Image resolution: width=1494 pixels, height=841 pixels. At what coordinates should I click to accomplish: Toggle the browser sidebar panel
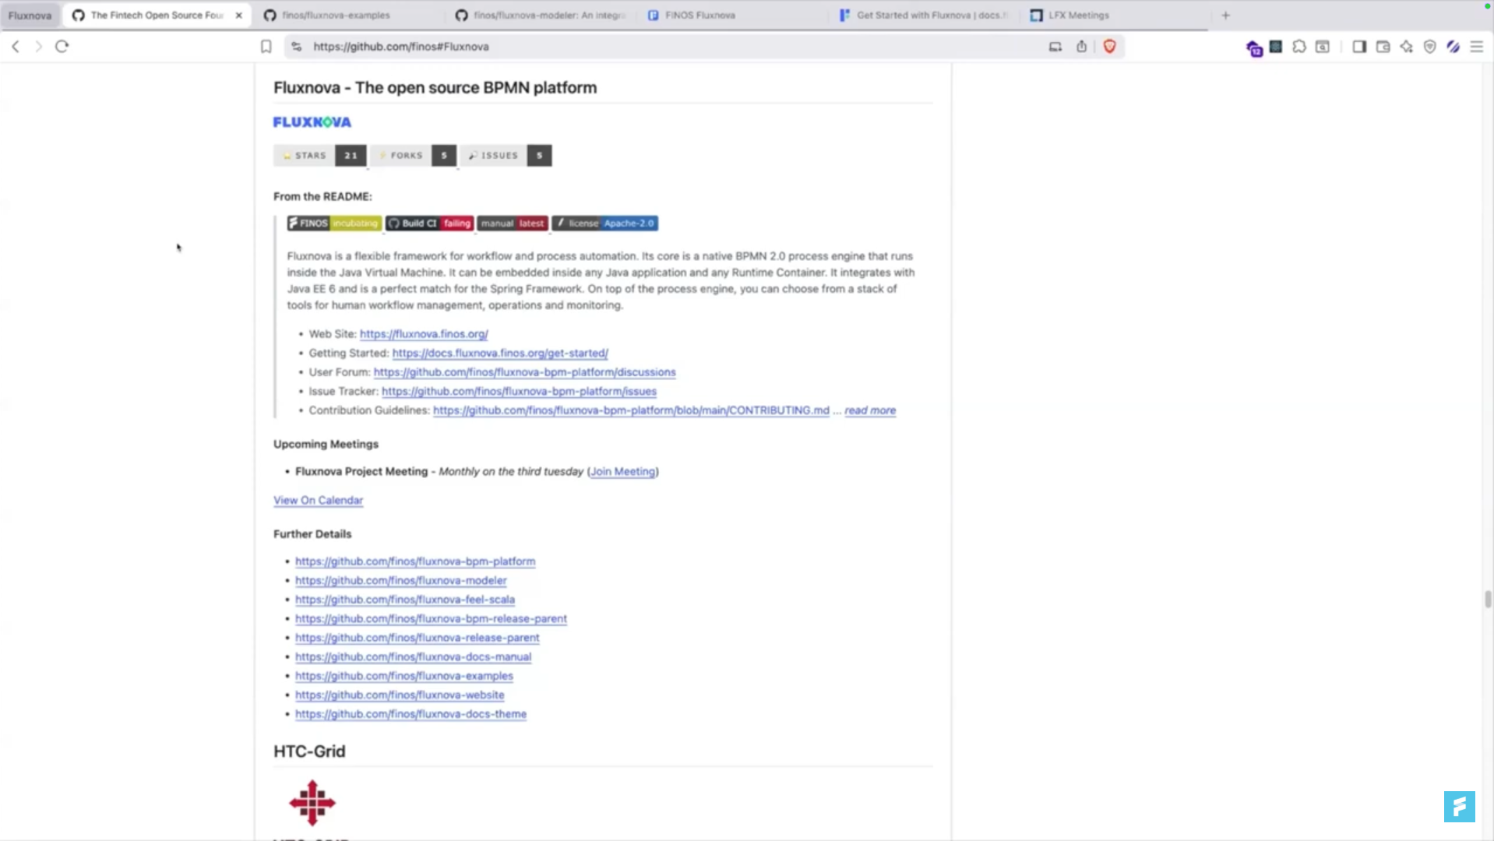tap(1358, 47)
